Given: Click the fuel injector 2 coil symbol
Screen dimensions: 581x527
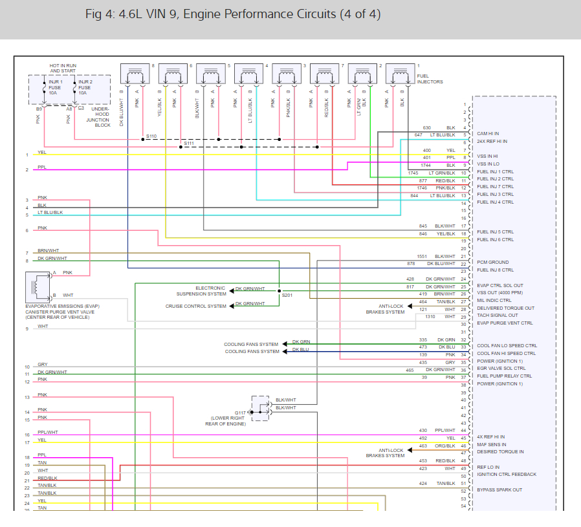Looking at the screenshot, I should click(x=362, y=74).
